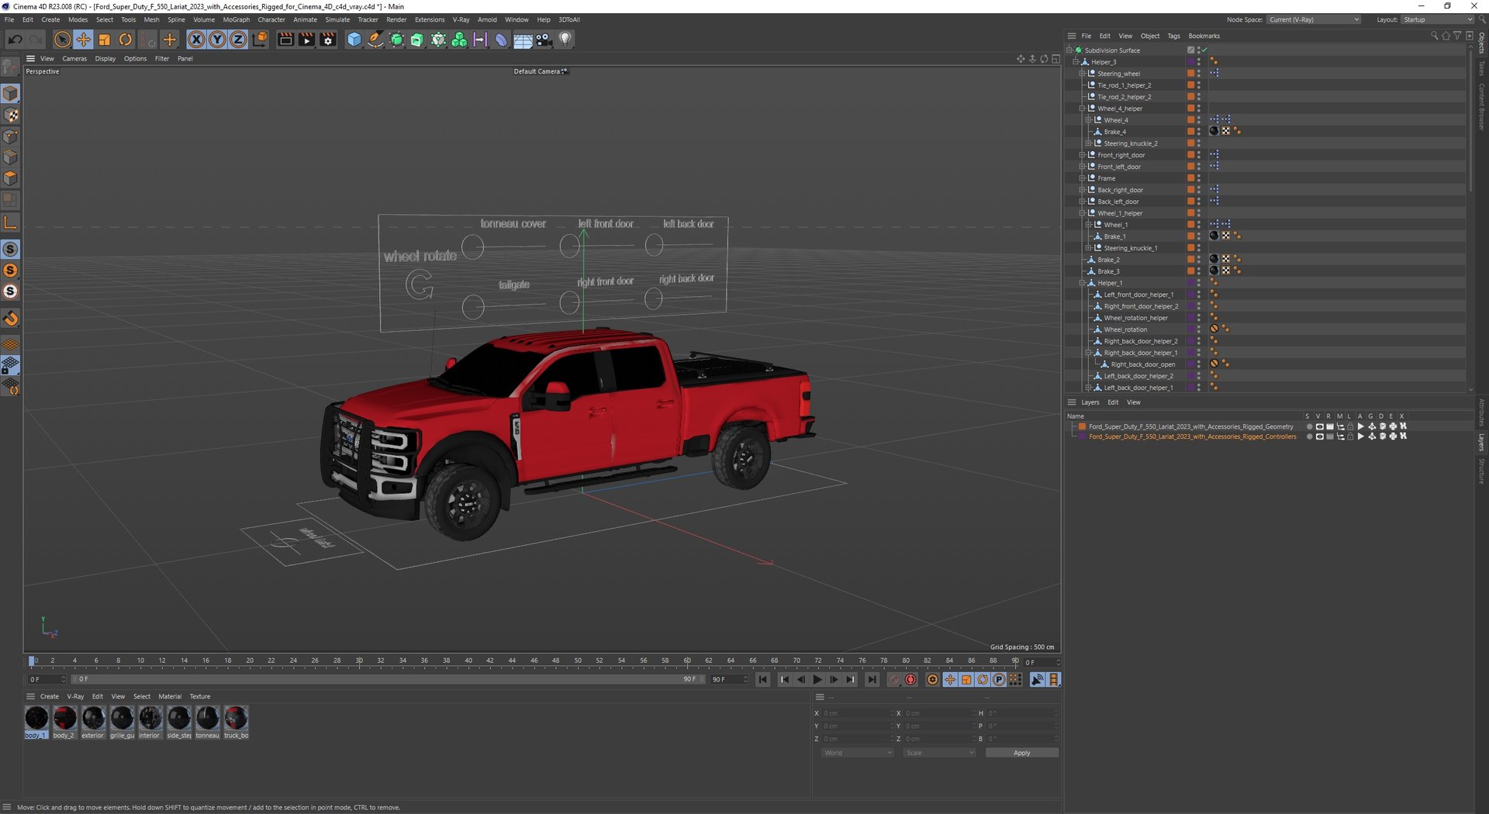Open the Simulate menu

pyautogui.click(x=337, y=19)
